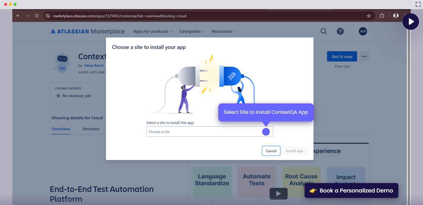Image resolution: width=423 pixels, height=205 pixels.
Task: Open the browser extensions puzzle icon
Action: click(382, 16)
